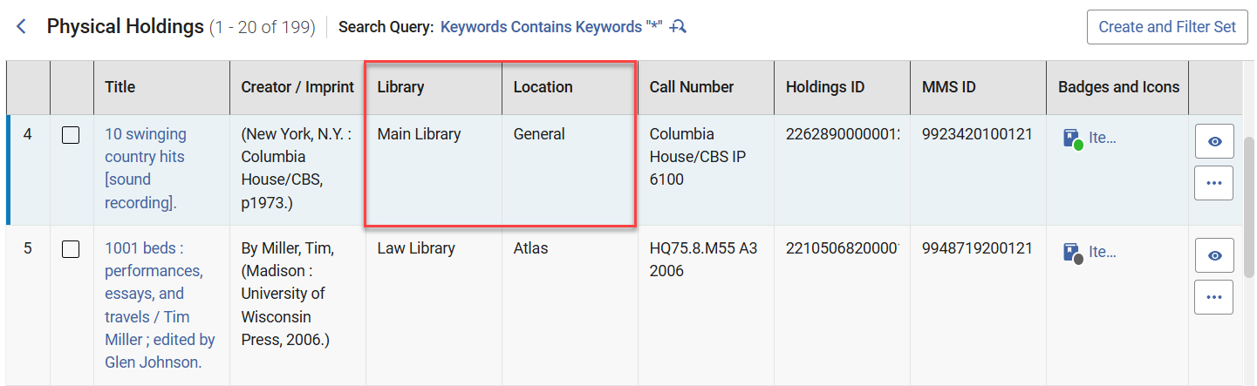Click the Badges and Icons column header
1257x386 pixels.
click(x=1118, y=87)
